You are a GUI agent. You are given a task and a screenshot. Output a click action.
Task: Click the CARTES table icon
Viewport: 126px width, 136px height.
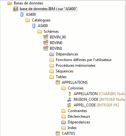coord(58,133)
